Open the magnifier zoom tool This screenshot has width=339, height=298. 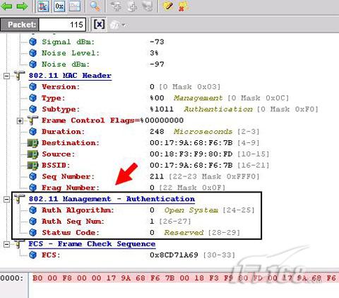[95, 6]
